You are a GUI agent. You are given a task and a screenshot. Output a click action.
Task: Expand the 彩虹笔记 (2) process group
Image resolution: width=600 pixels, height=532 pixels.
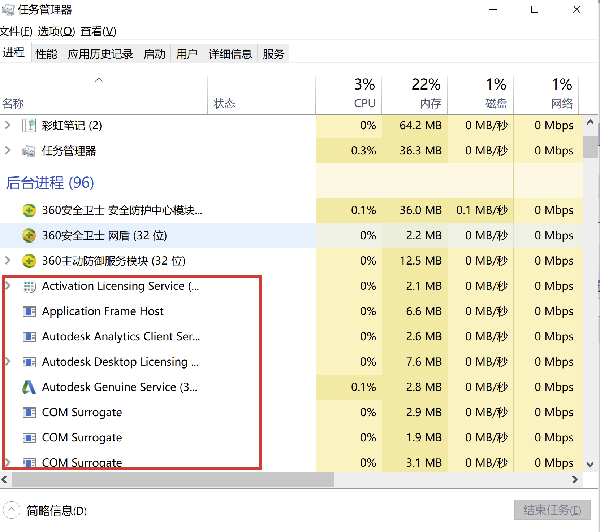point(8,125)
